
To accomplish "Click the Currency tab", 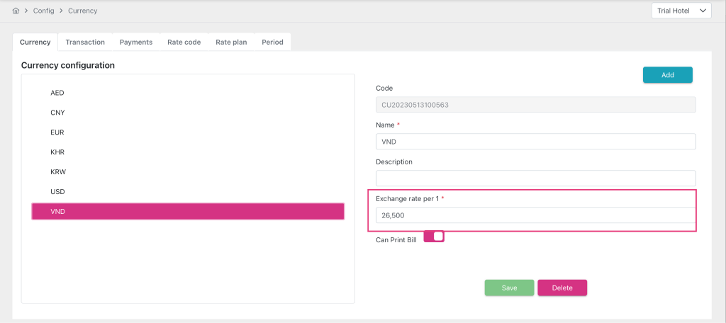I will tap(35, 42).
